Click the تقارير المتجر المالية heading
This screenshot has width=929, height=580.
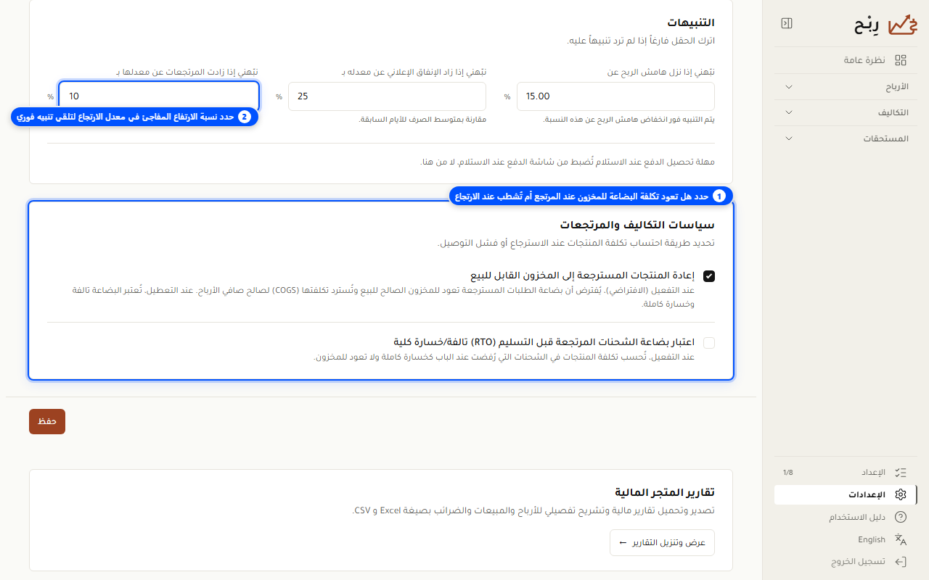pyautogui.click(x=665, y=493)
